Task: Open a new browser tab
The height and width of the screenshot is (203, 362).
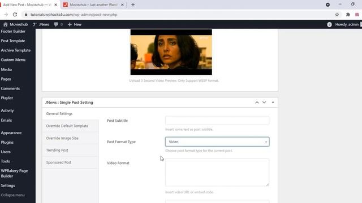Action: [133, 5]
